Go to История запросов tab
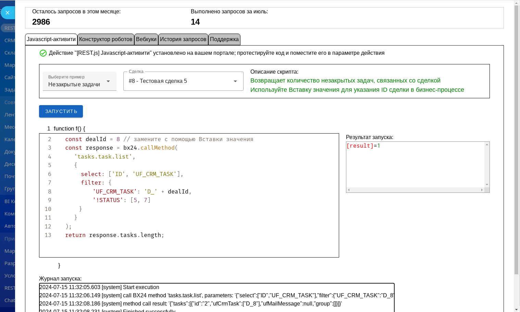The image size is (520, 312). (x=183, y=39)
